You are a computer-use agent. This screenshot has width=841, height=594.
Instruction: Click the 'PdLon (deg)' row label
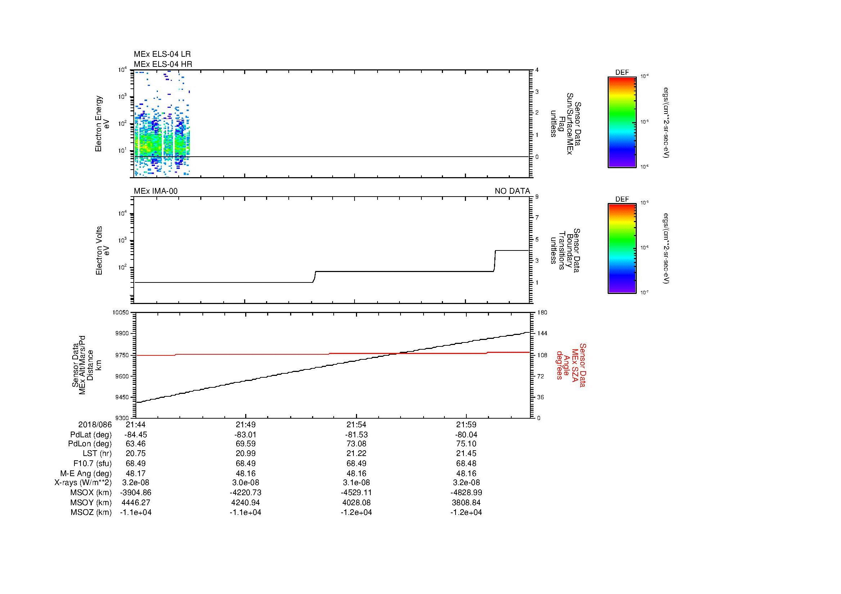(90, 444)
